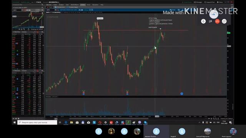
Task: Switch to the Scan tab
Action: [67, 5]
